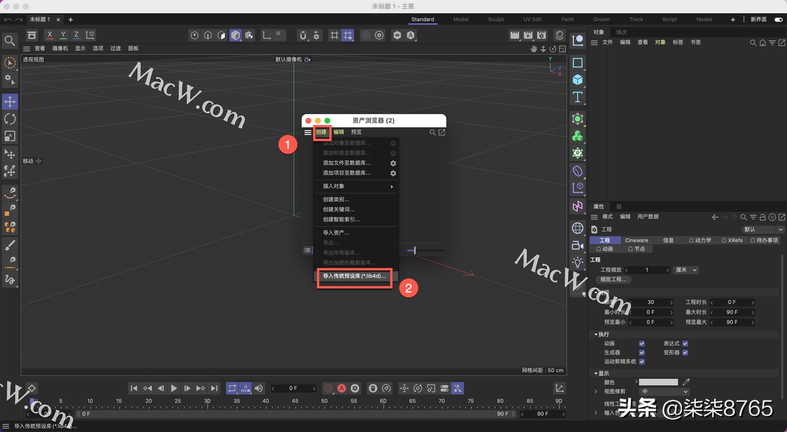Viewport: 787px width, 432px height.
Task: Enable the 动画 checkbox under 执行
Action: (x=641, y=344)
